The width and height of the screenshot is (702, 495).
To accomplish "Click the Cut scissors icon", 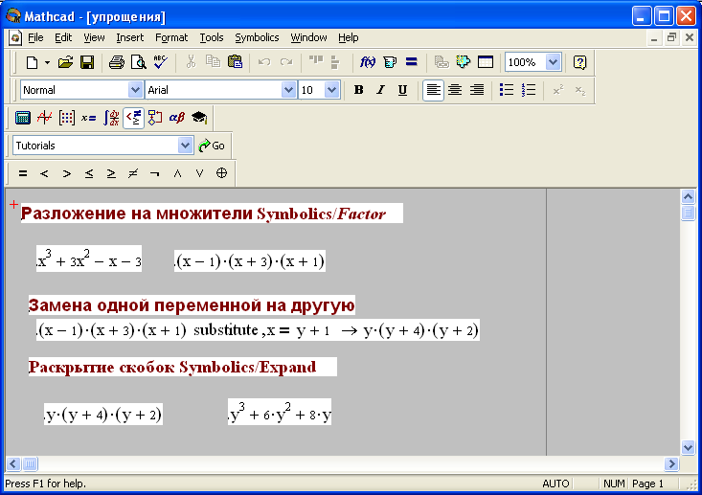I will (x=192, y=62).
